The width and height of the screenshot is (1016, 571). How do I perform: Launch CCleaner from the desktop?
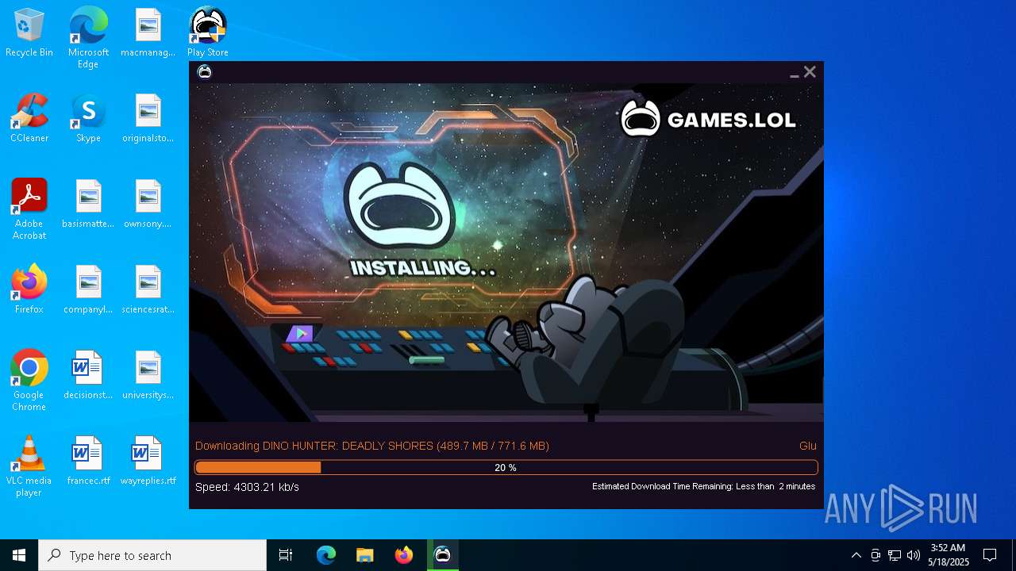point(29,119)
